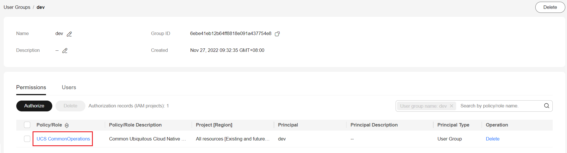Viewport: 567px width, 153px height.
Task: Open the UCS CommonOperations policy link
Action: [63, 139]
